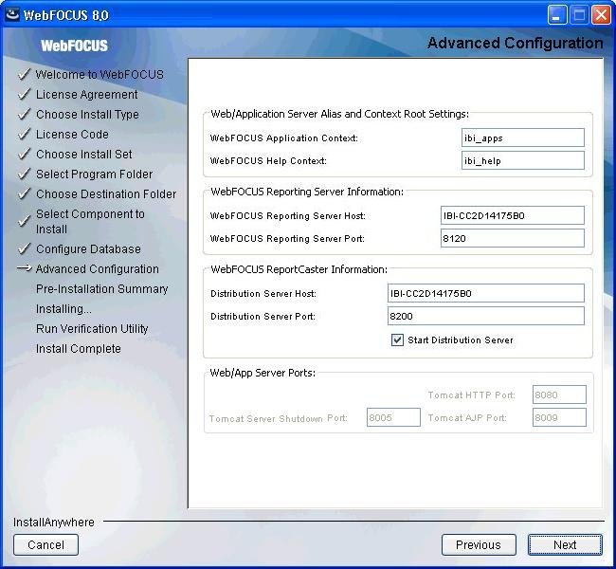Click arrow icon beside Advanced Configuration step

coord(25,268)
